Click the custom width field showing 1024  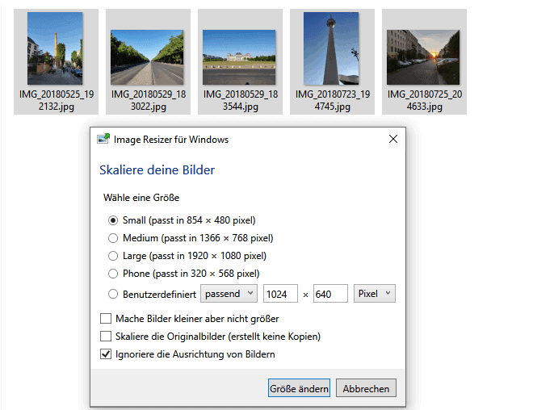click(x=280, y=294)
